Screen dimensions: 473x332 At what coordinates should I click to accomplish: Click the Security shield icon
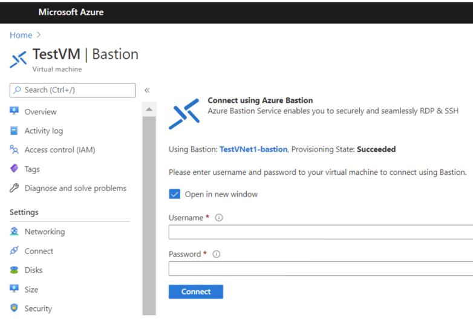(x=15, y=308)
